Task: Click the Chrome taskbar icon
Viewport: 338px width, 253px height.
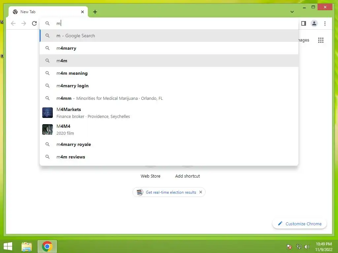Action: tap(47, 246)
